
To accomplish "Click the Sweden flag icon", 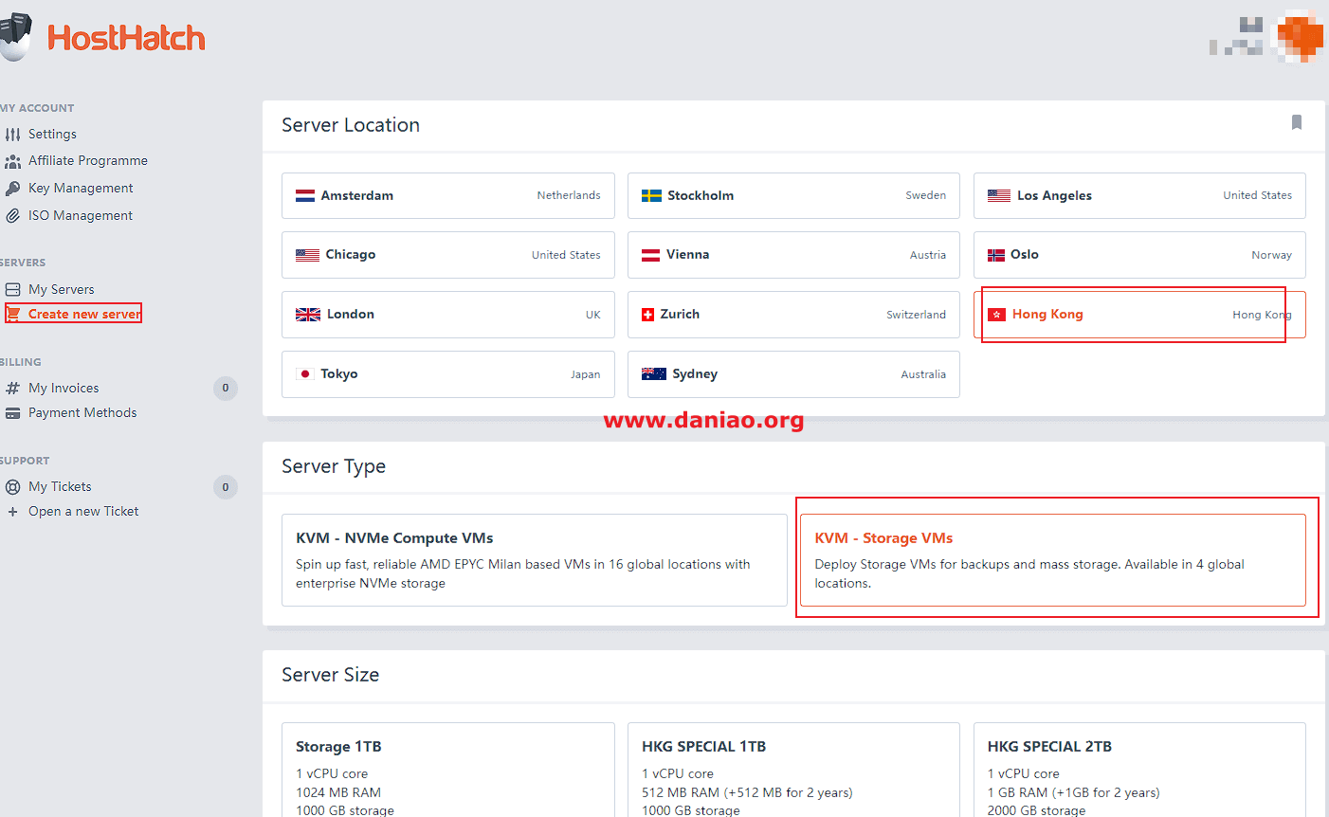I will pyautogui.click(x=651, y=196).
